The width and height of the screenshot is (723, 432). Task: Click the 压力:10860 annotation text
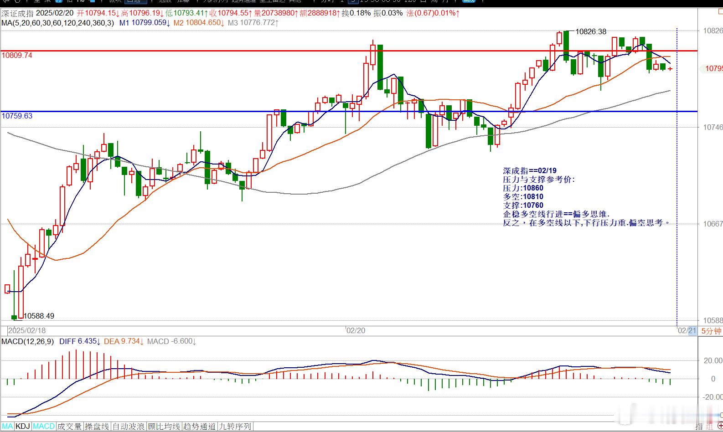[x=523, y=188]
